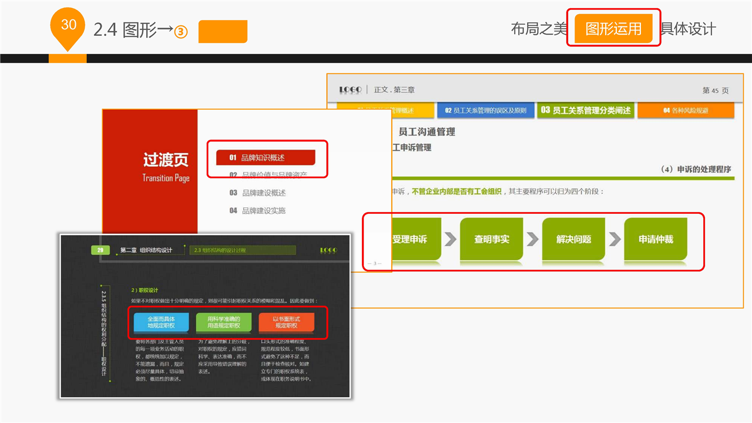The height and width of the screenshot is (423, 752).
Task: Click the chevron arrow after 受理申诉
Action: [451, 239]
